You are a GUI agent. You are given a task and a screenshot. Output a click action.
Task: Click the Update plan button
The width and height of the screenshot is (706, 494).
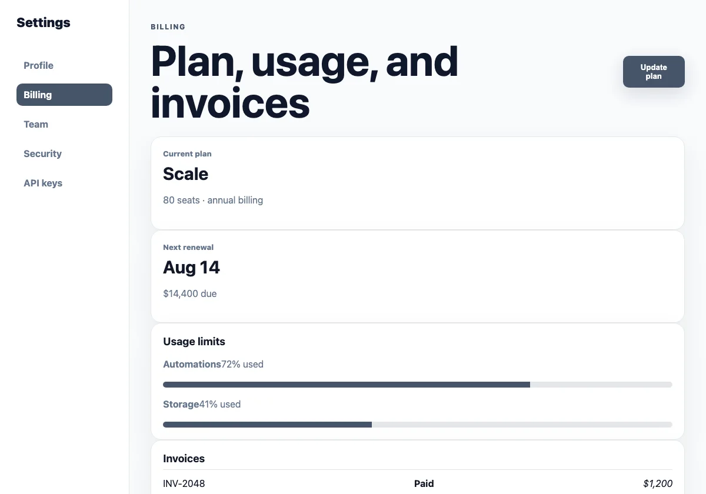pos(654,72)
